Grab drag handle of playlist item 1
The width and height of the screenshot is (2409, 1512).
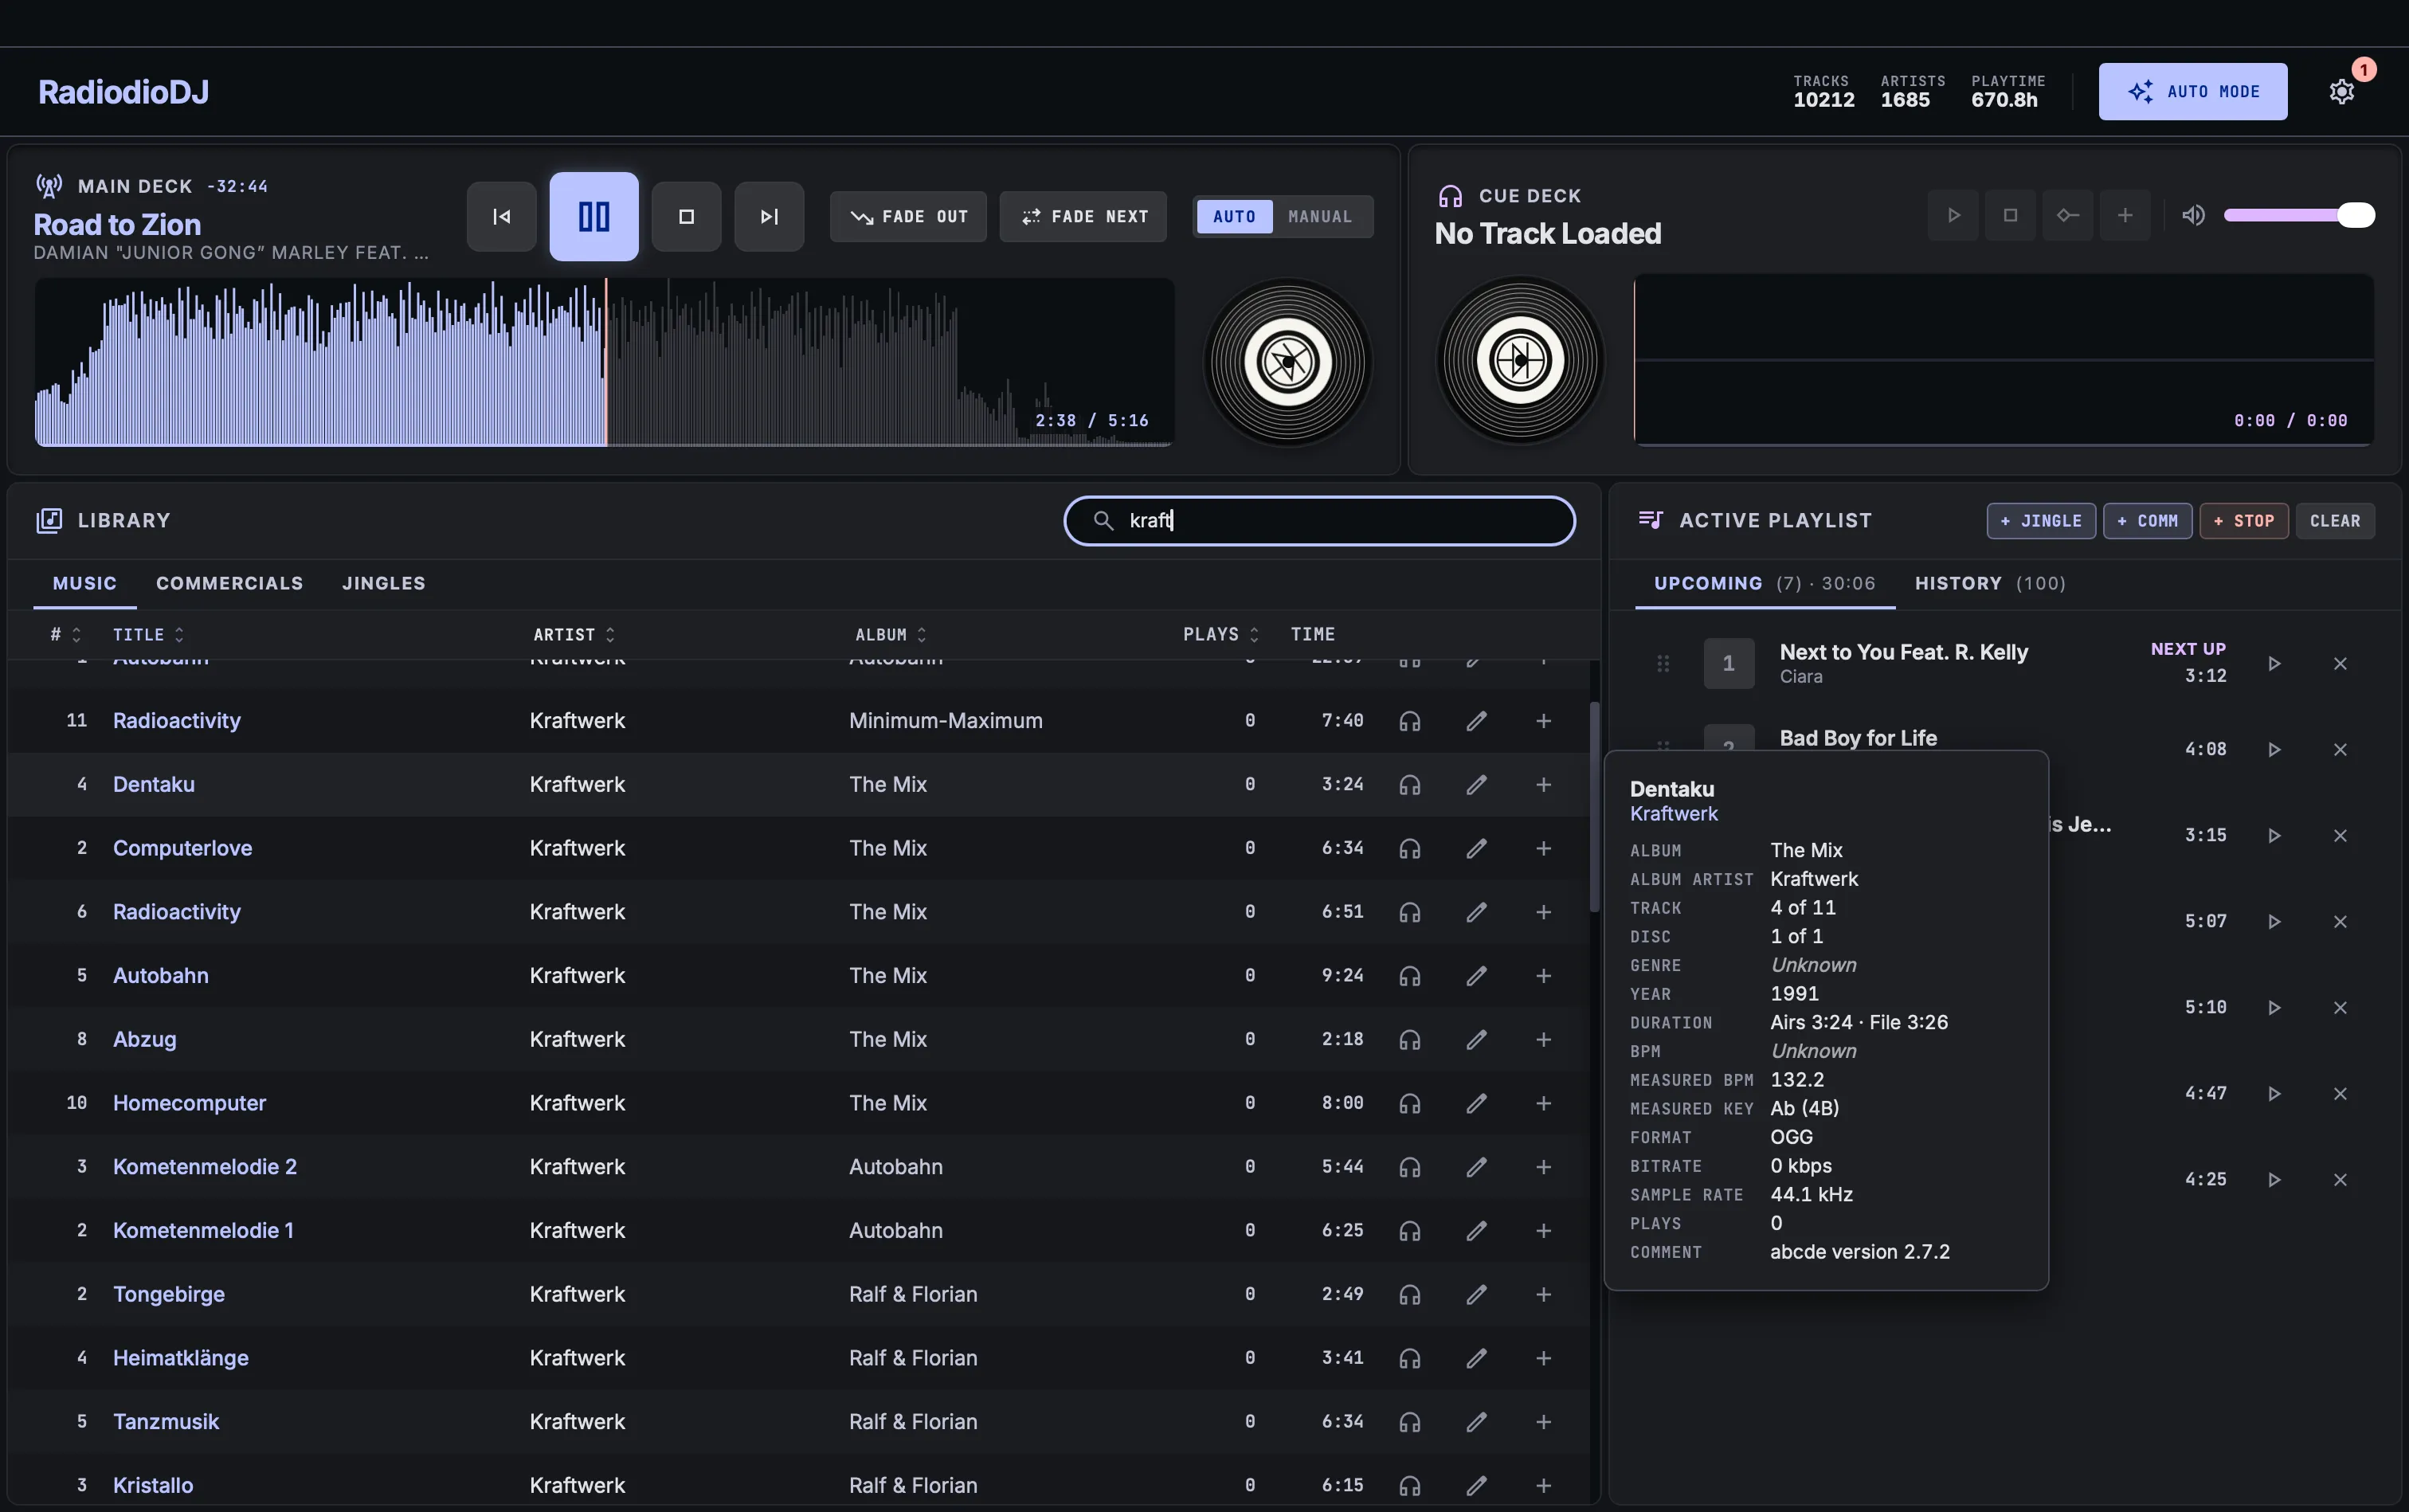click(1663, 664)
